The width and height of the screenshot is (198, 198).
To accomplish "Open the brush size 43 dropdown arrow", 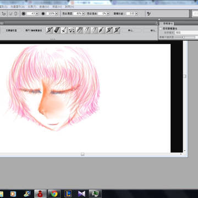I will coord(37,14).
